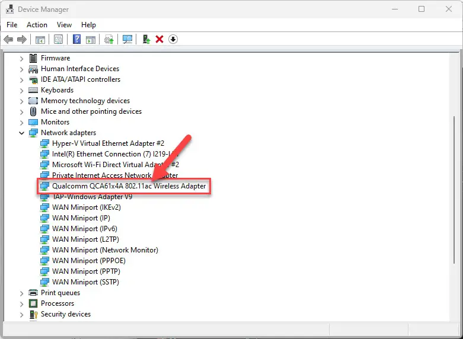Select Intel(R) Ethernet Connection (7) I219 adapter
The height and width of the screenshot is (339, 463).
click(115, 154)
